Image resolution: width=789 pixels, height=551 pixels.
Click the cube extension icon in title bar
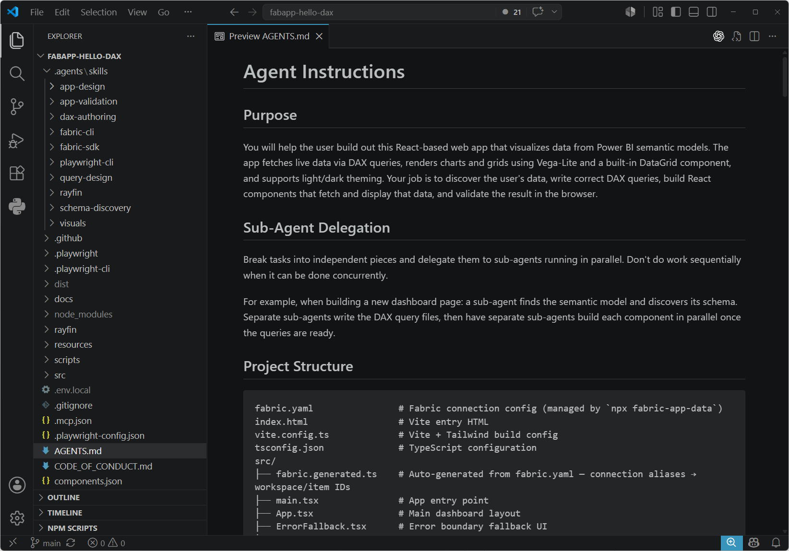pyautogui.click(x=631, y=12)
